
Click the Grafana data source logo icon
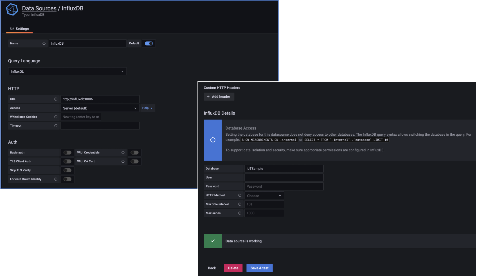(x=12, y=10)
